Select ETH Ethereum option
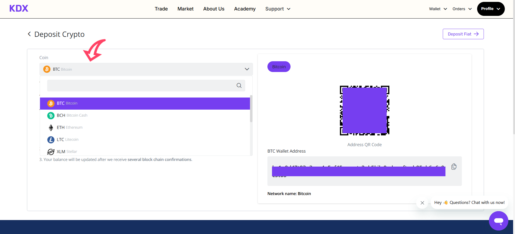Screen dimensions: 515x234 coord(145,128)
